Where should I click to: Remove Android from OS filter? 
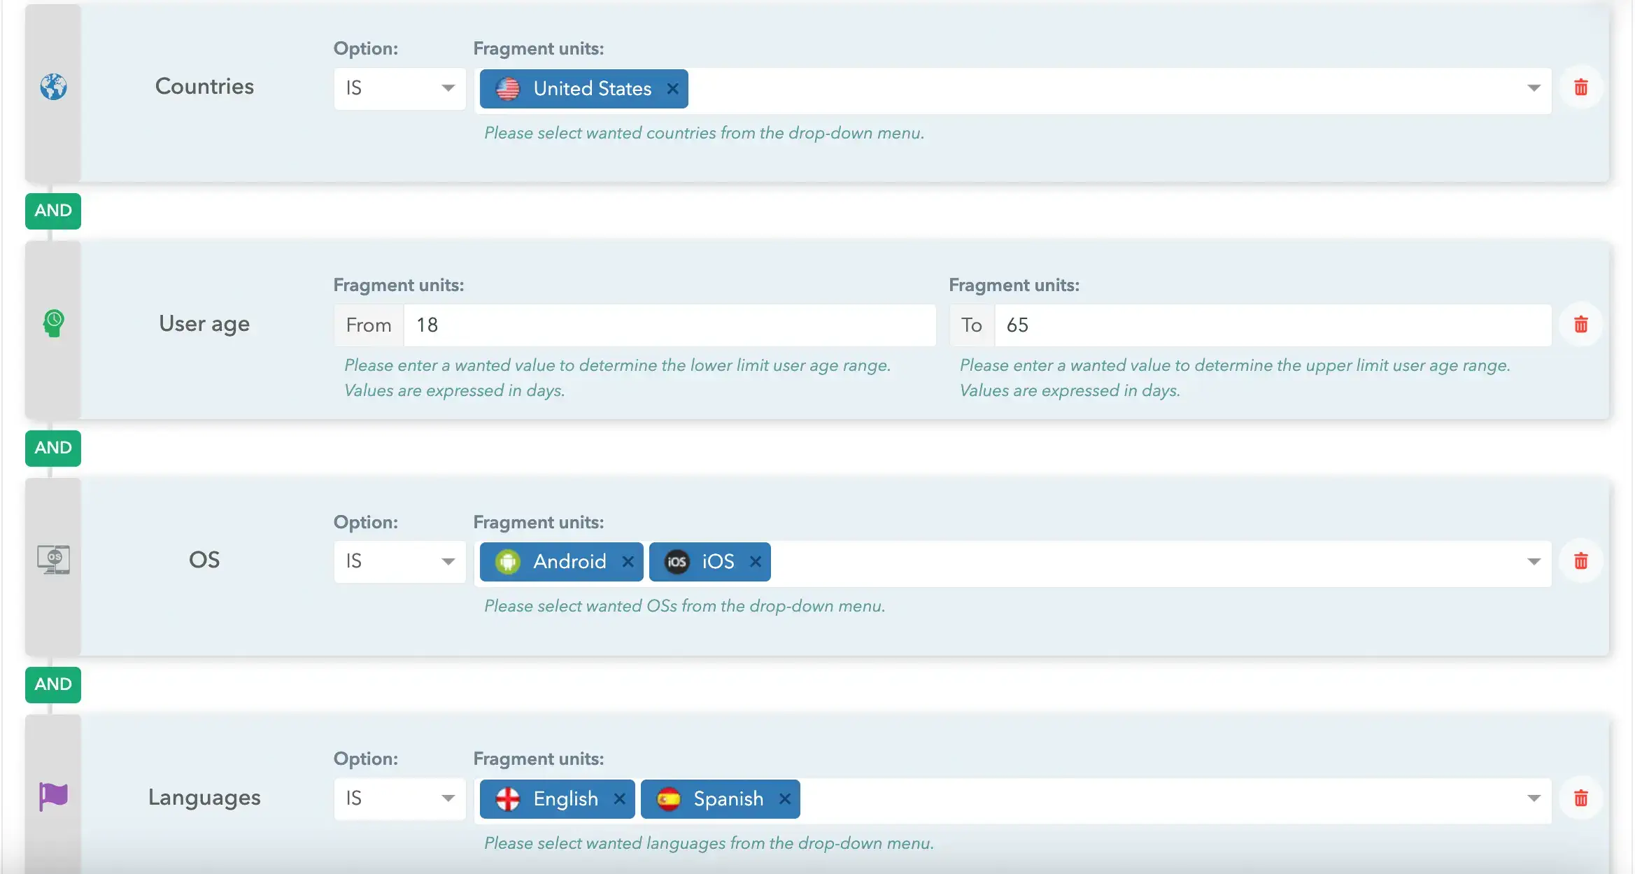[627, 561]
